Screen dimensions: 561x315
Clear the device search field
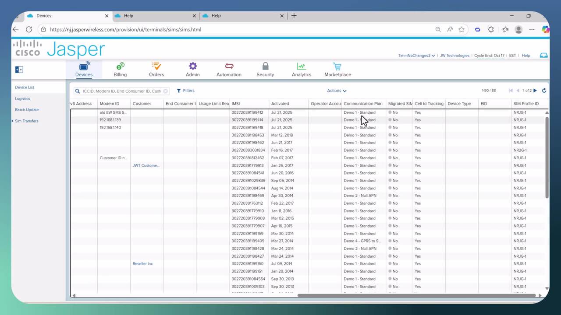point(165,91)
